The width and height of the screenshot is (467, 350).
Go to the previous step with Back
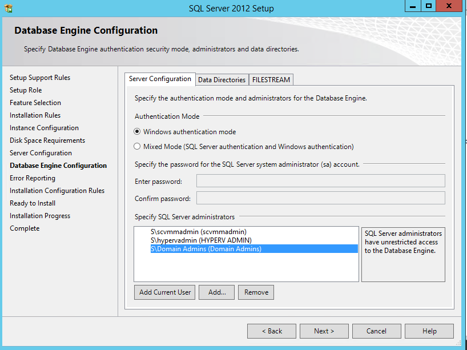(272, 331)
